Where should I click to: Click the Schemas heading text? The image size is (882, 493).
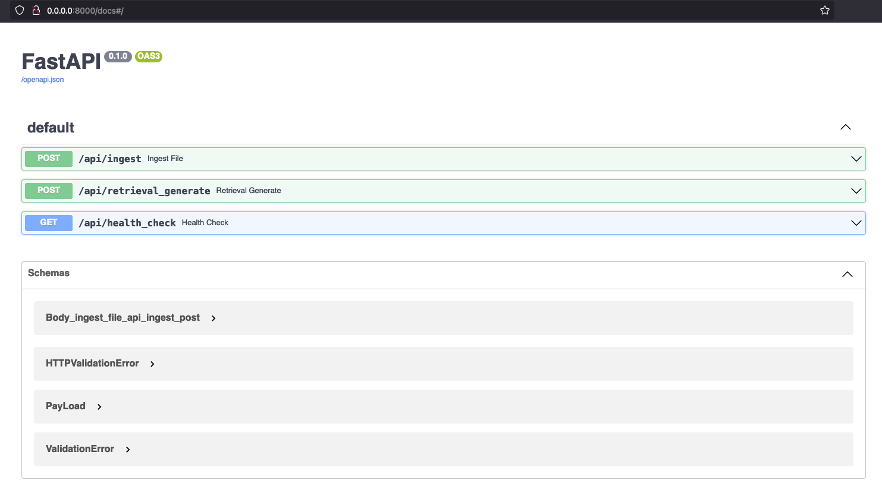49,273
